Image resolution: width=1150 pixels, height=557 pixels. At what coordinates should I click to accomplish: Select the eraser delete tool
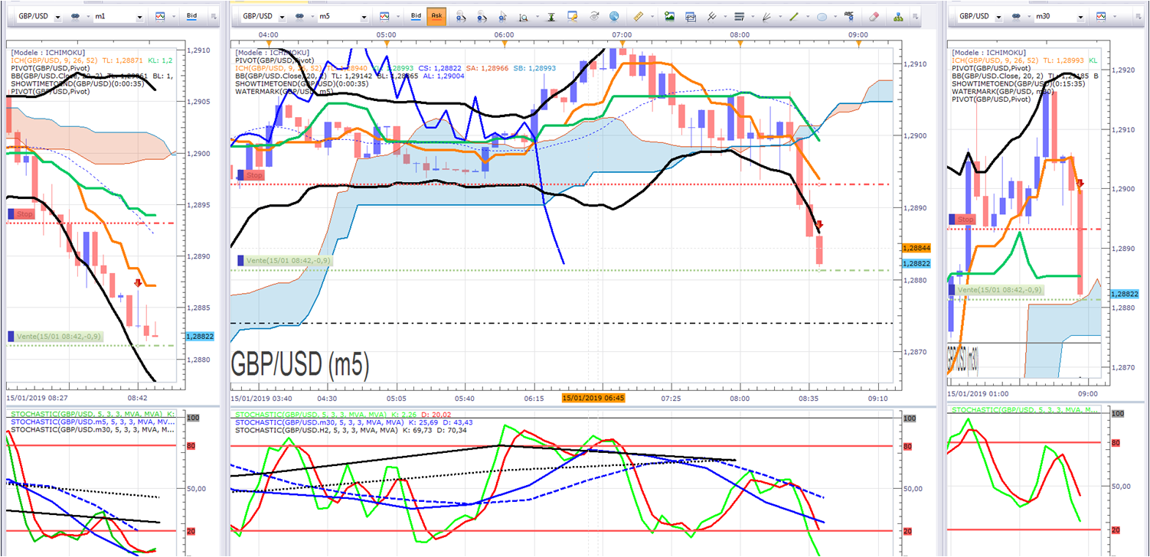[874, 16]
